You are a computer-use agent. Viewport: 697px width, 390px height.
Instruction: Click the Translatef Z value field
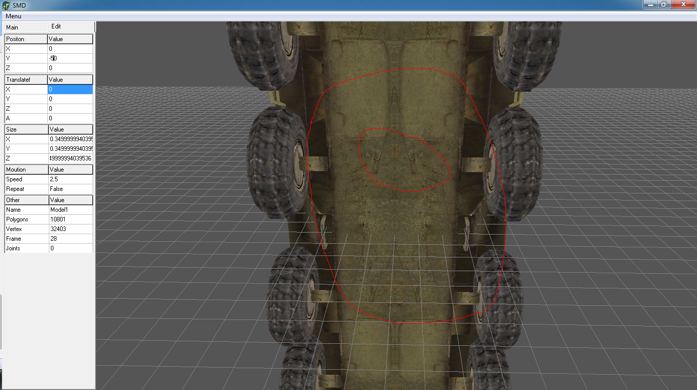70,109
